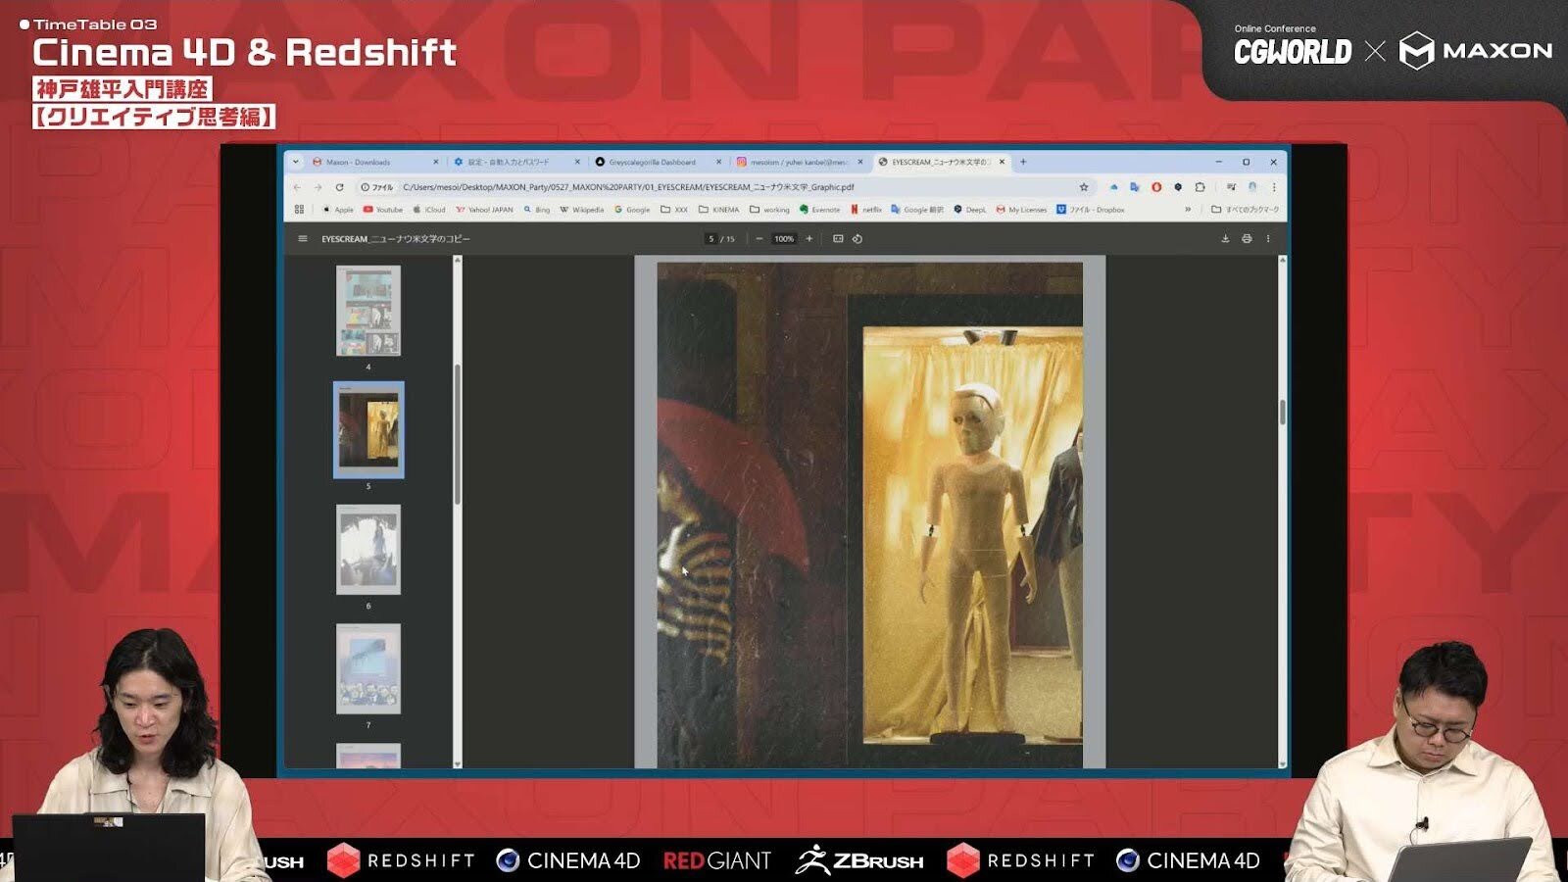1568x882 pixels.
Task: Print the PDF document
Action: tap(1247, 239)
